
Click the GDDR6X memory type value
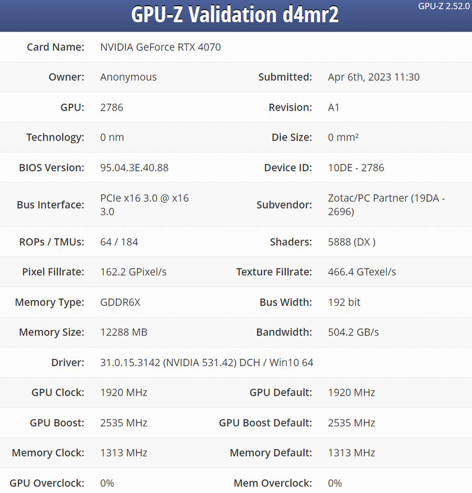pyautogui.click(x=120, y=303)
